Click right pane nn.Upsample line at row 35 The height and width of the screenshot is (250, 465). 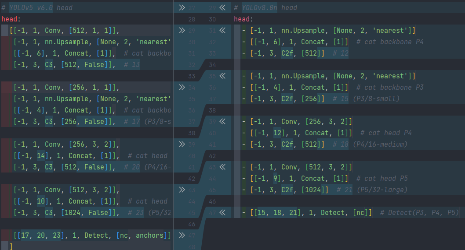point(329,76)
